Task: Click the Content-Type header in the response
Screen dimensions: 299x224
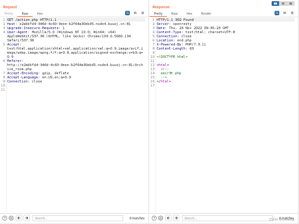Action: coord(196,32)
